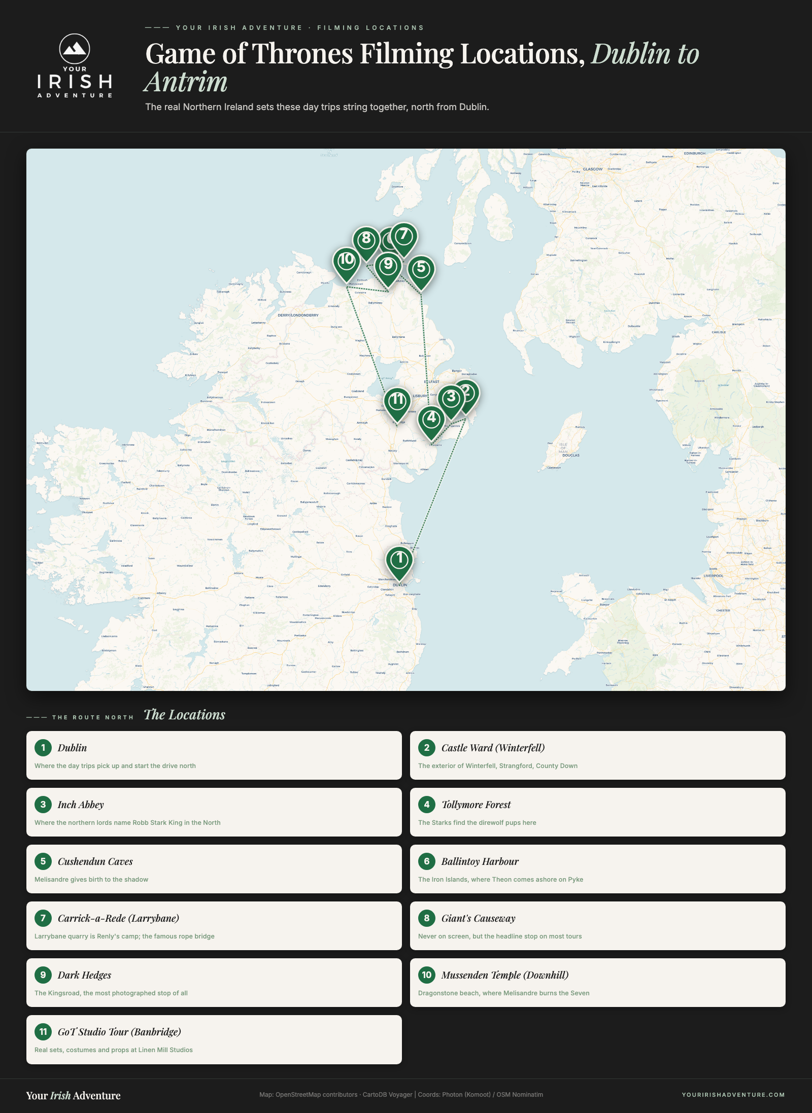Click the Your Irish Adventure footer wordmark
Screen dimensions: 812x1113
coord(74,1095)
